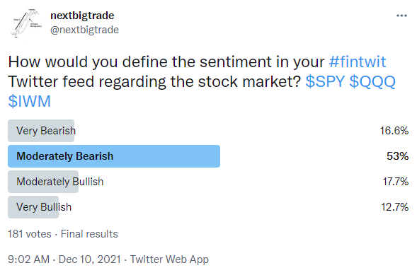Click the nextbigtrade profile avatar

click(25, 23)
